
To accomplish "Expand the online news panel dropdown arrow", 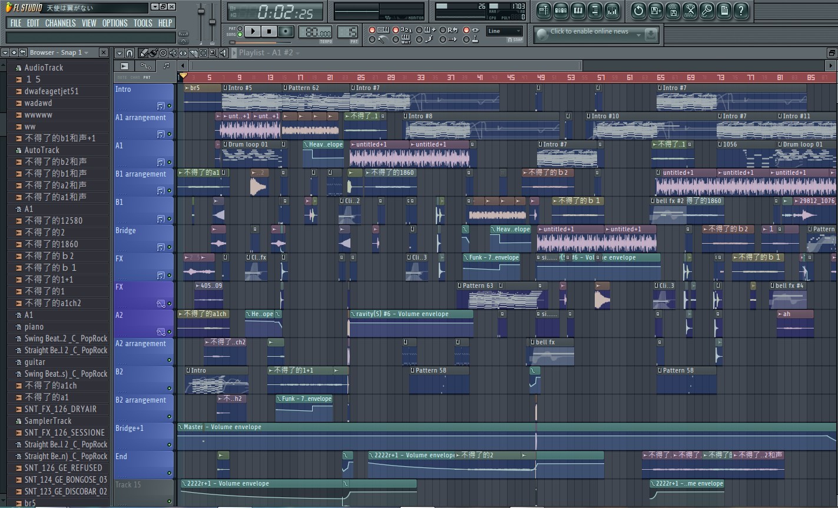I will pyautogui.click(x=638, y=35).
